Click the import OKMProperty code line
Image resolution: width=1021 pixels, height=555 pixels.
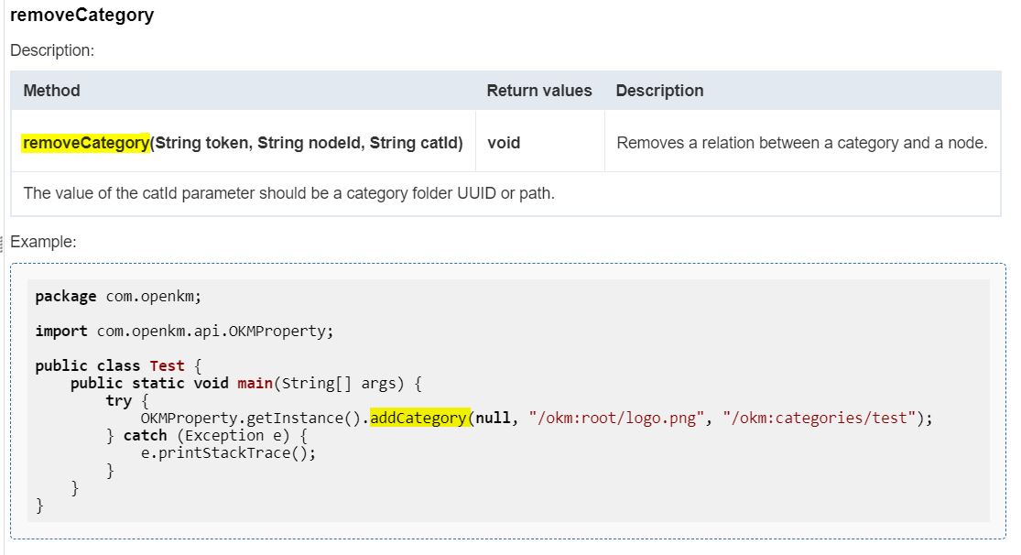point(184,331)
